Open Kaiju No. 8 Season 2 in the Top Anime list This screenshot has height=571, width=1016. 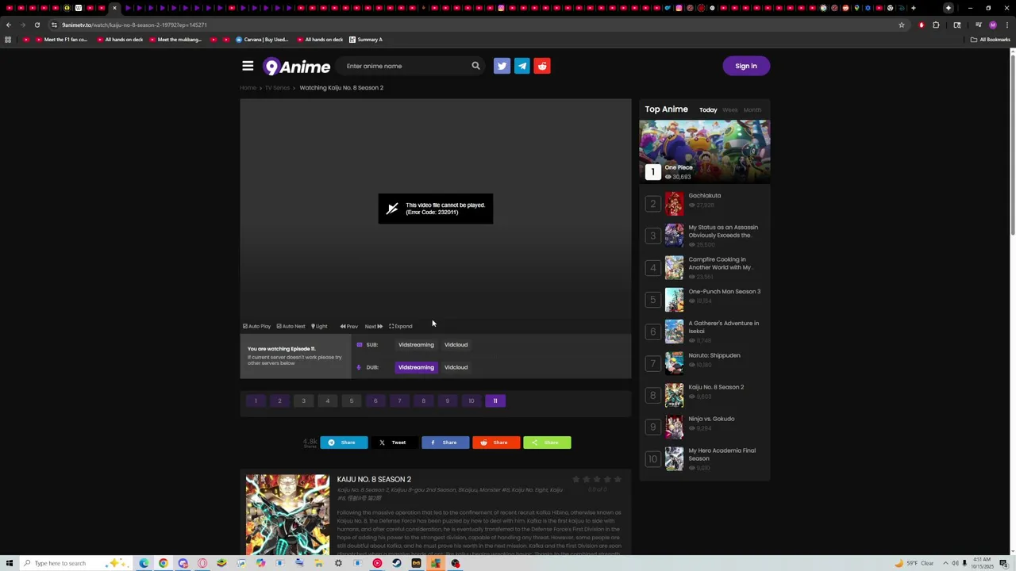[716, 387]
